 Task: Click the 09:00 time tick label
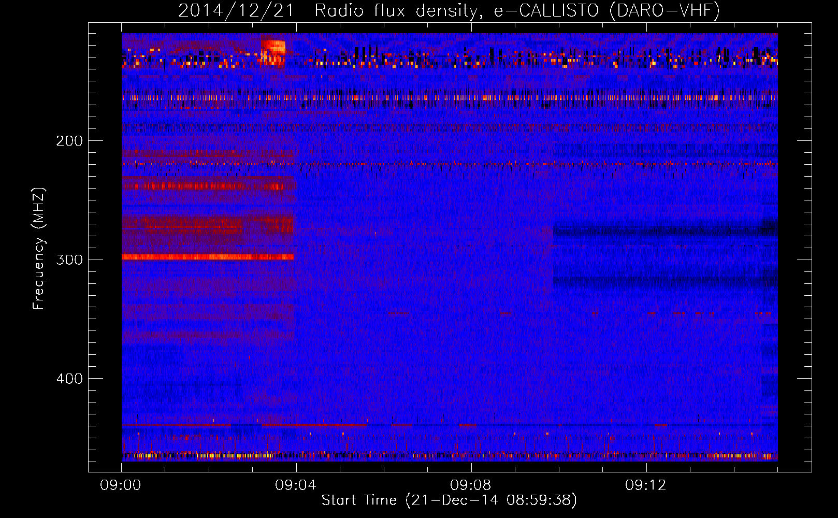pos(121,485)
